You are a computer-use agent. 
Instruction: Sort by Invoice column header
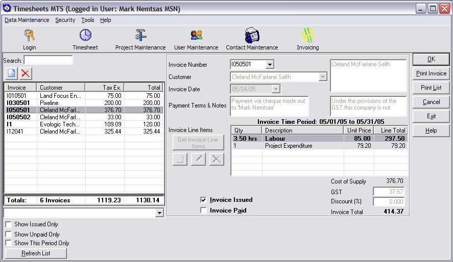click(x=20, y=87)
